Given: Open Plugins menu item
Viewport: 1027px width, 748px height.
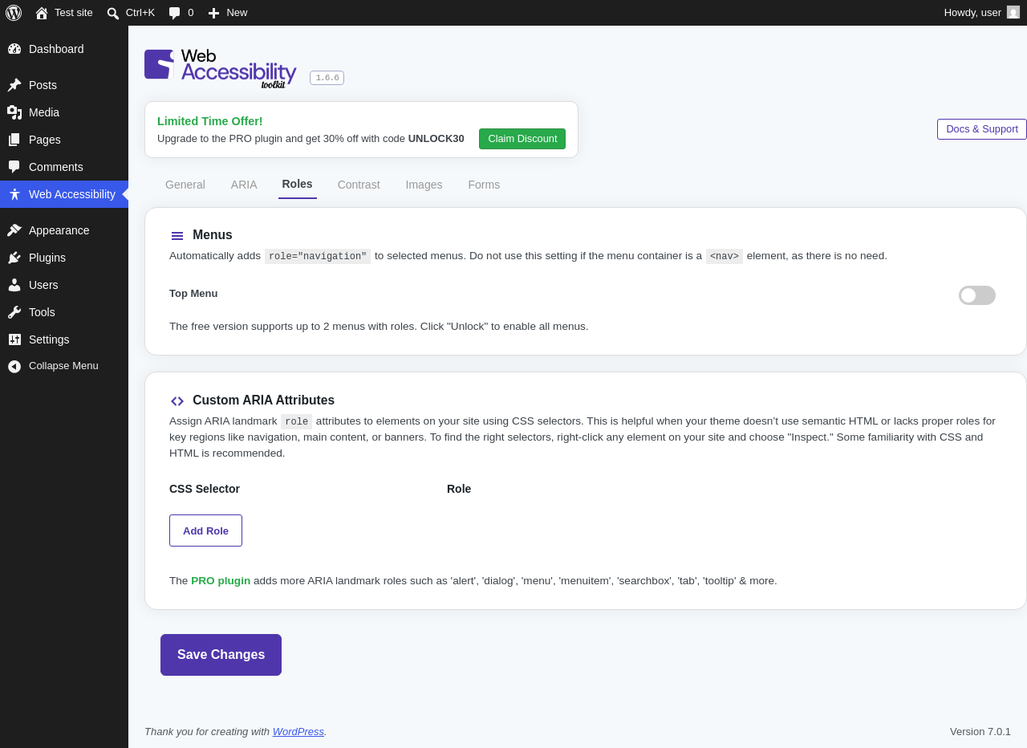Looking at the screenshot, I should [x=64, y=258].
